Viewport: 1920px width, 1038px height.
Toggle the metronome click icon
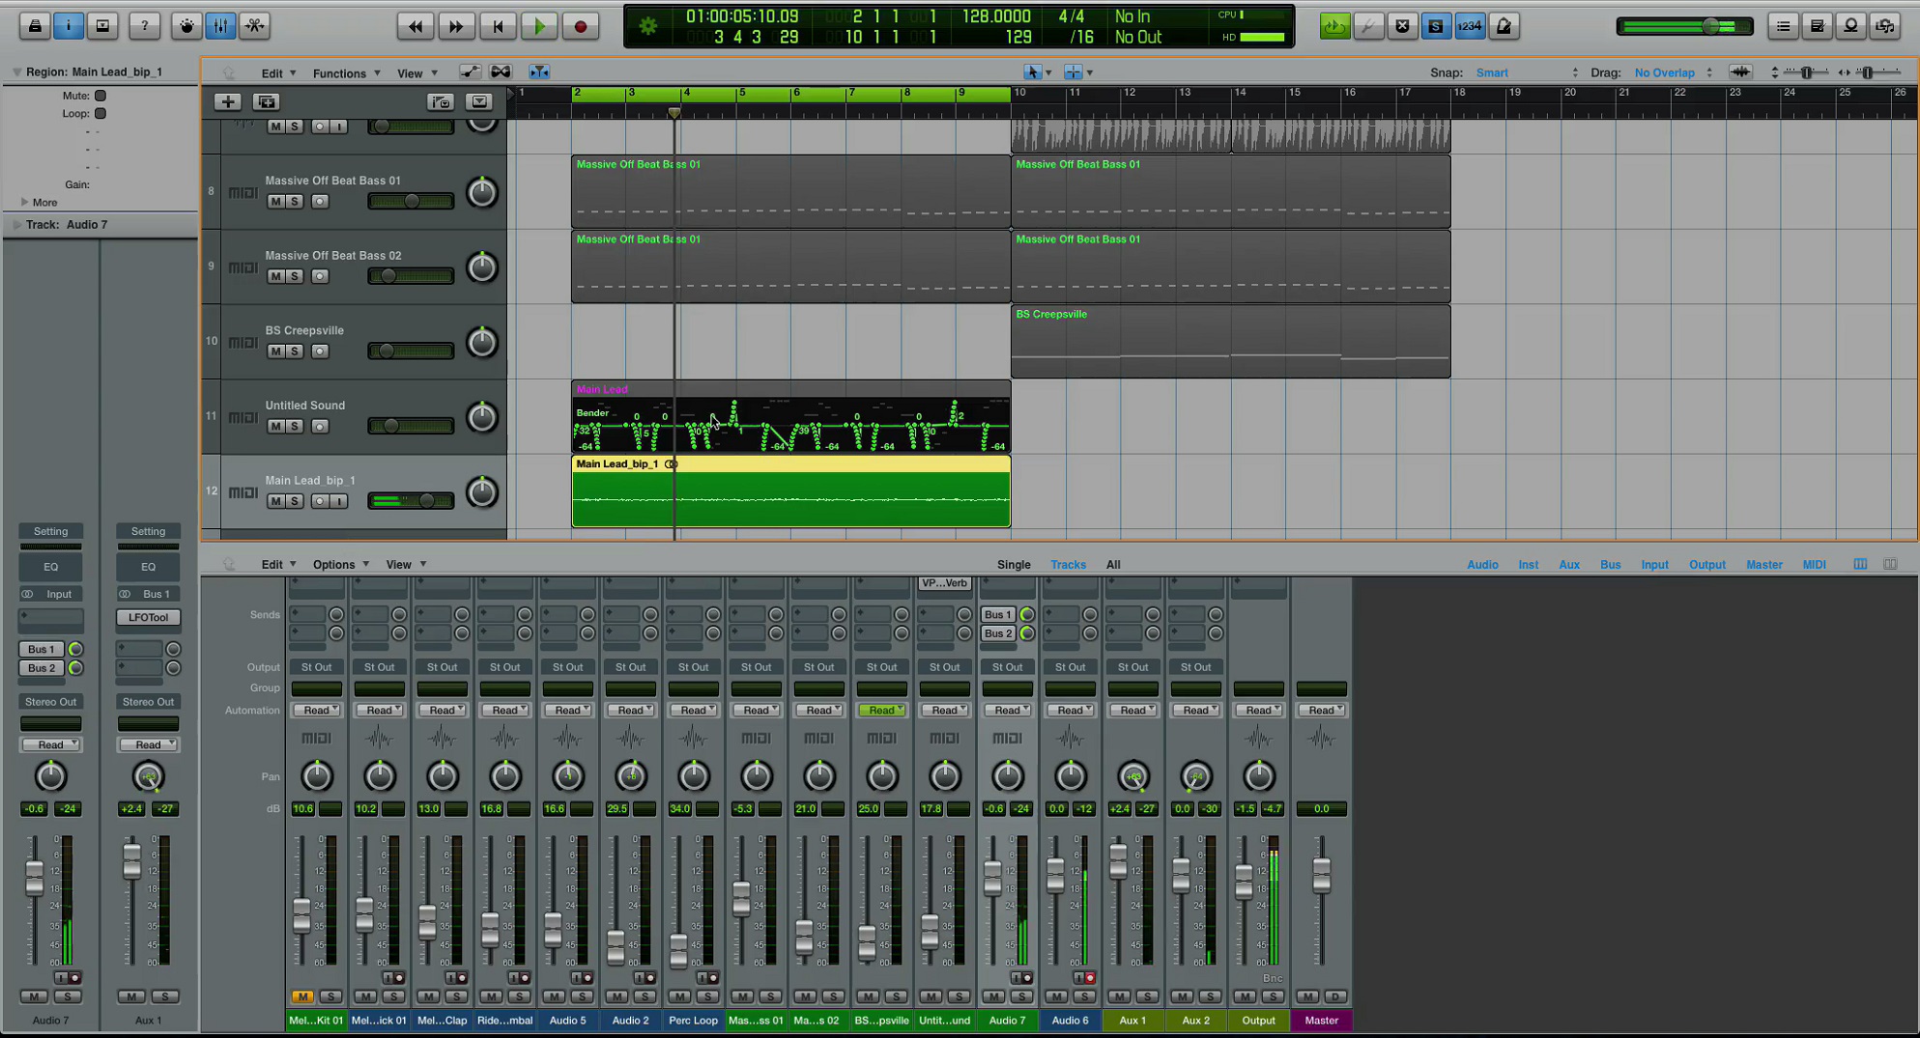1504,26
